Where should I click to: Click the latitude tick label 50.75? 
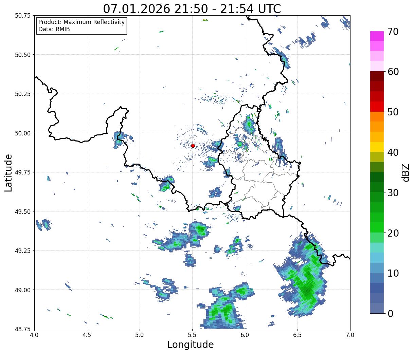(x=22, y=16)
